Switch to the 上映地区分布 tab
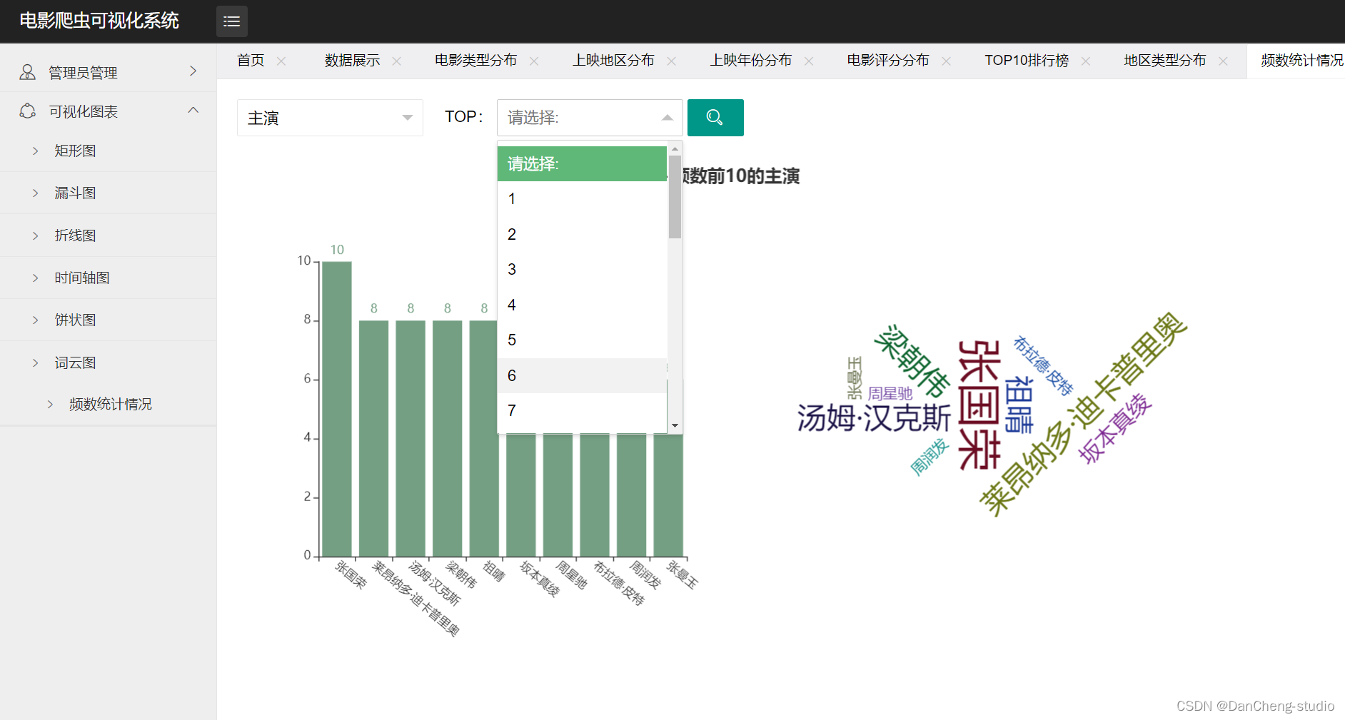Viewport: 1345px width, 720px height. click(x=613, y=61)
